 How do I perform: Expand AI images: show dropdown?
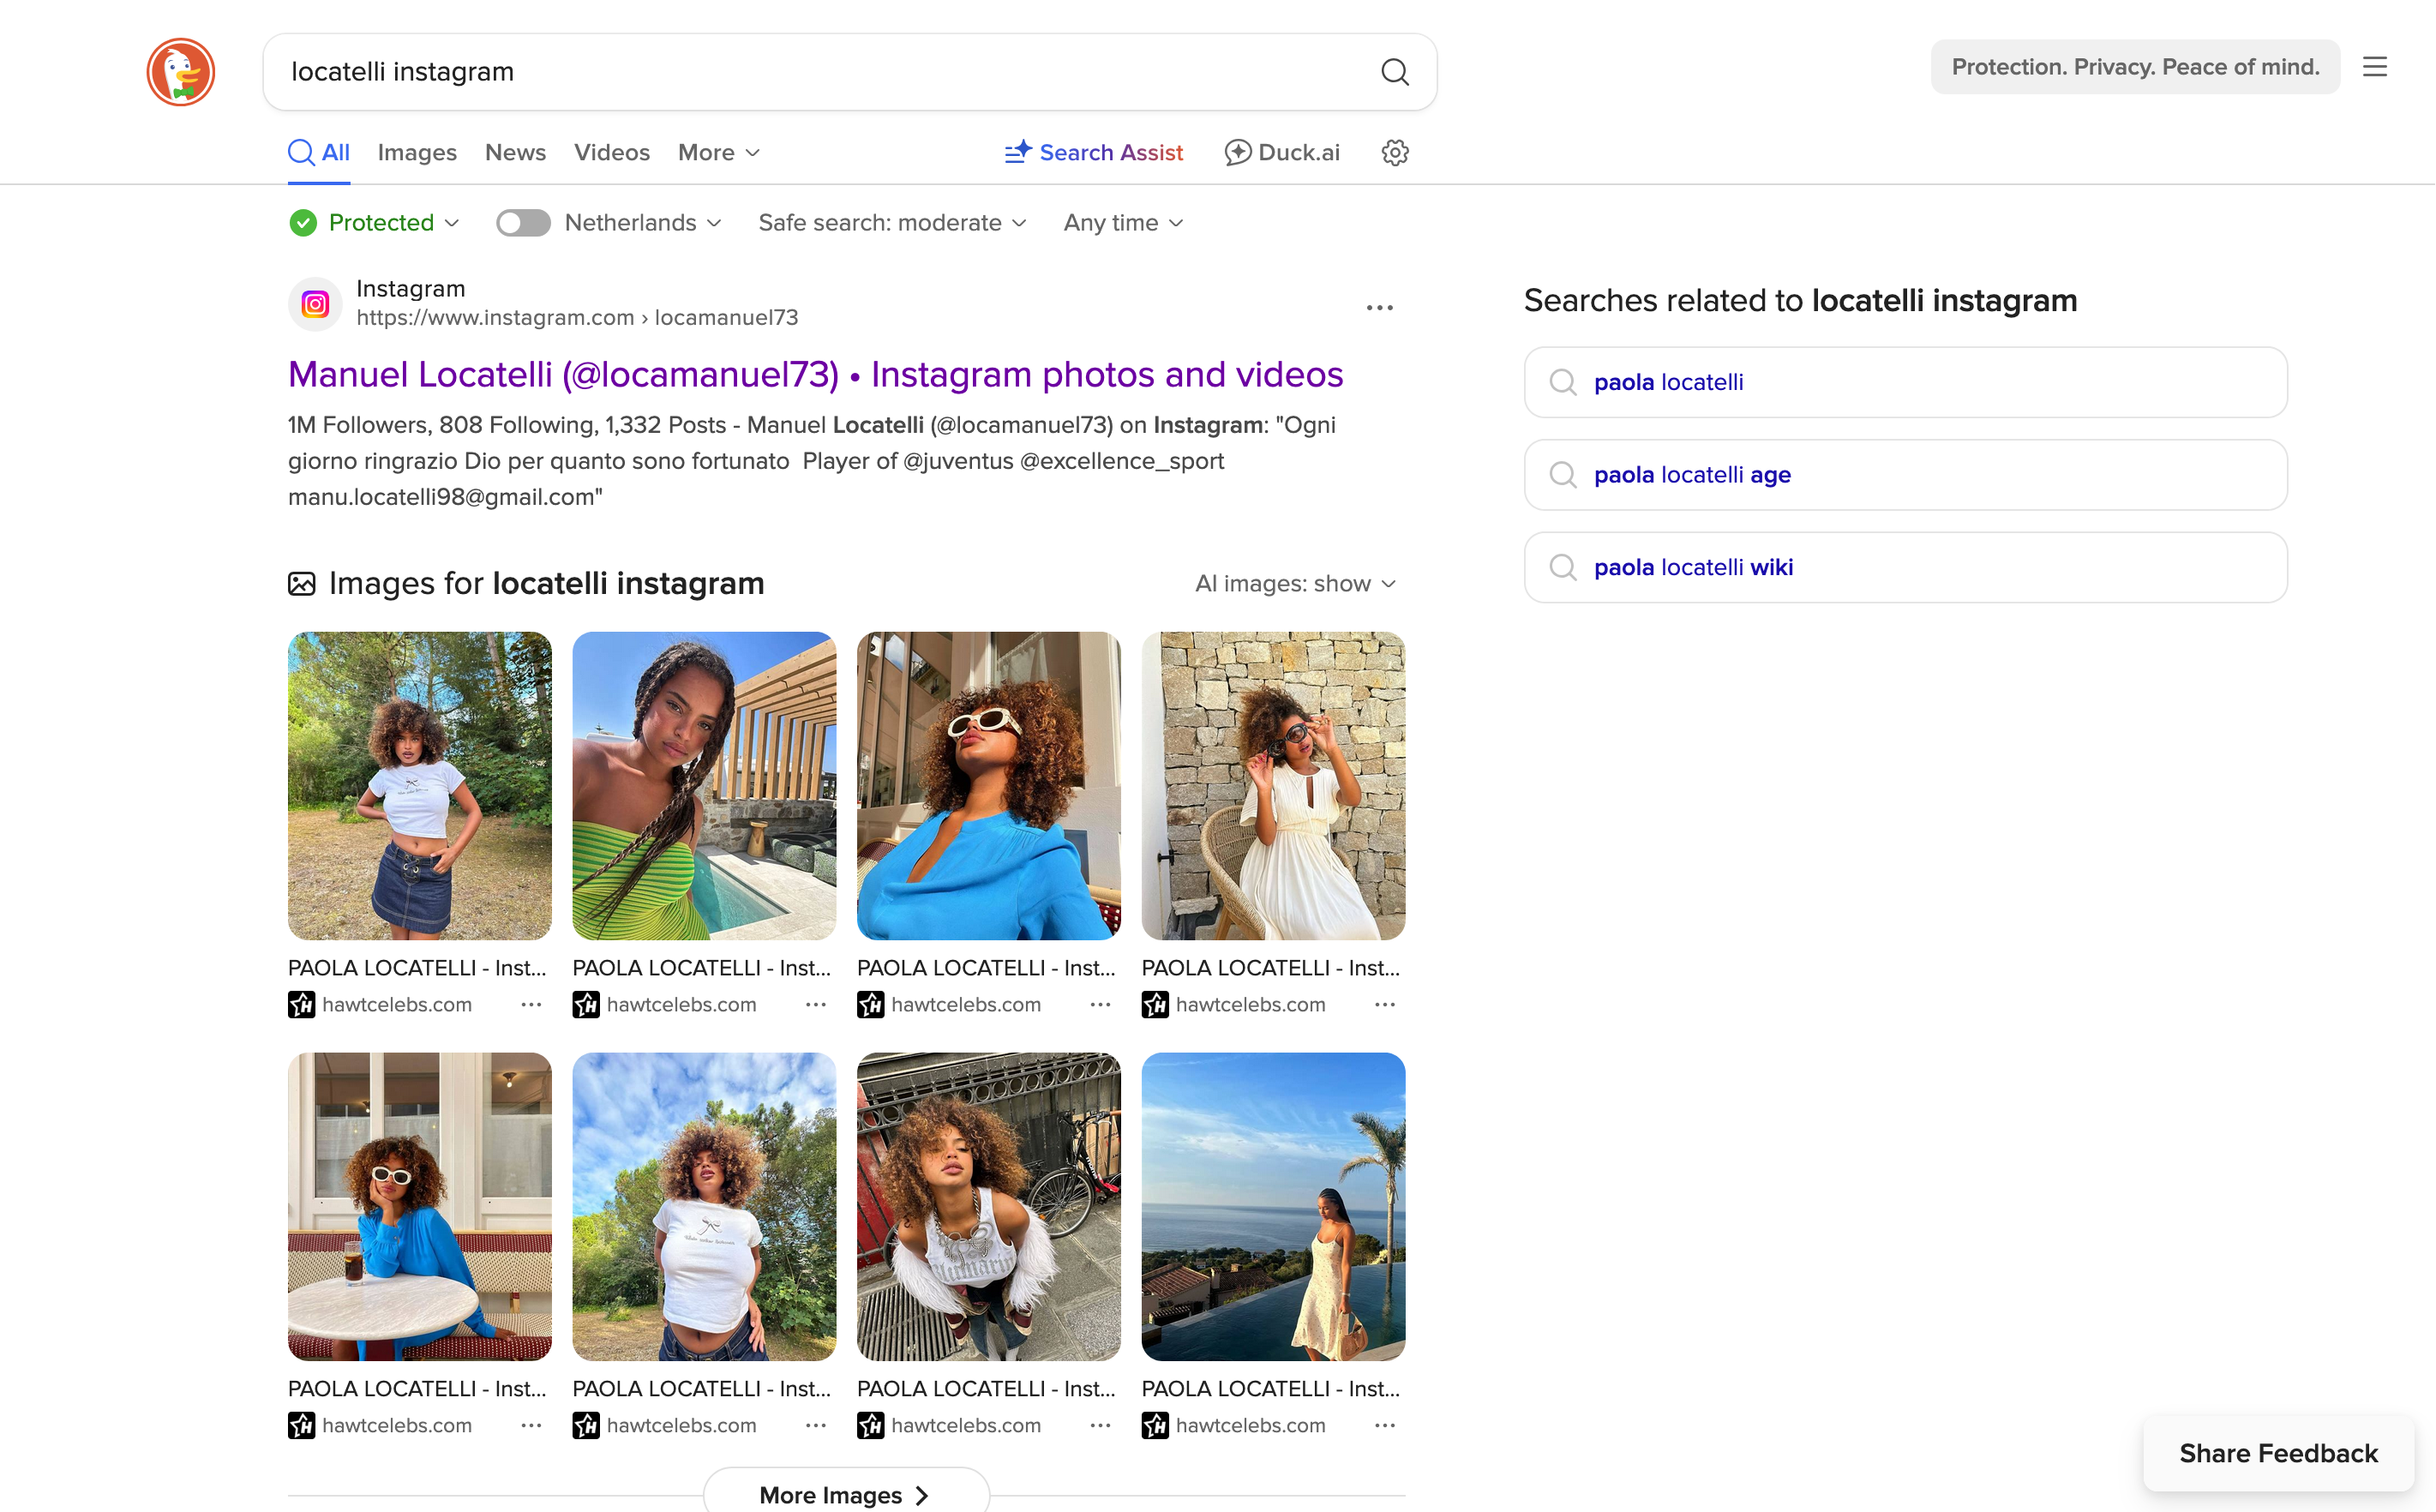pyautogui.click(x=1294, y=583)
